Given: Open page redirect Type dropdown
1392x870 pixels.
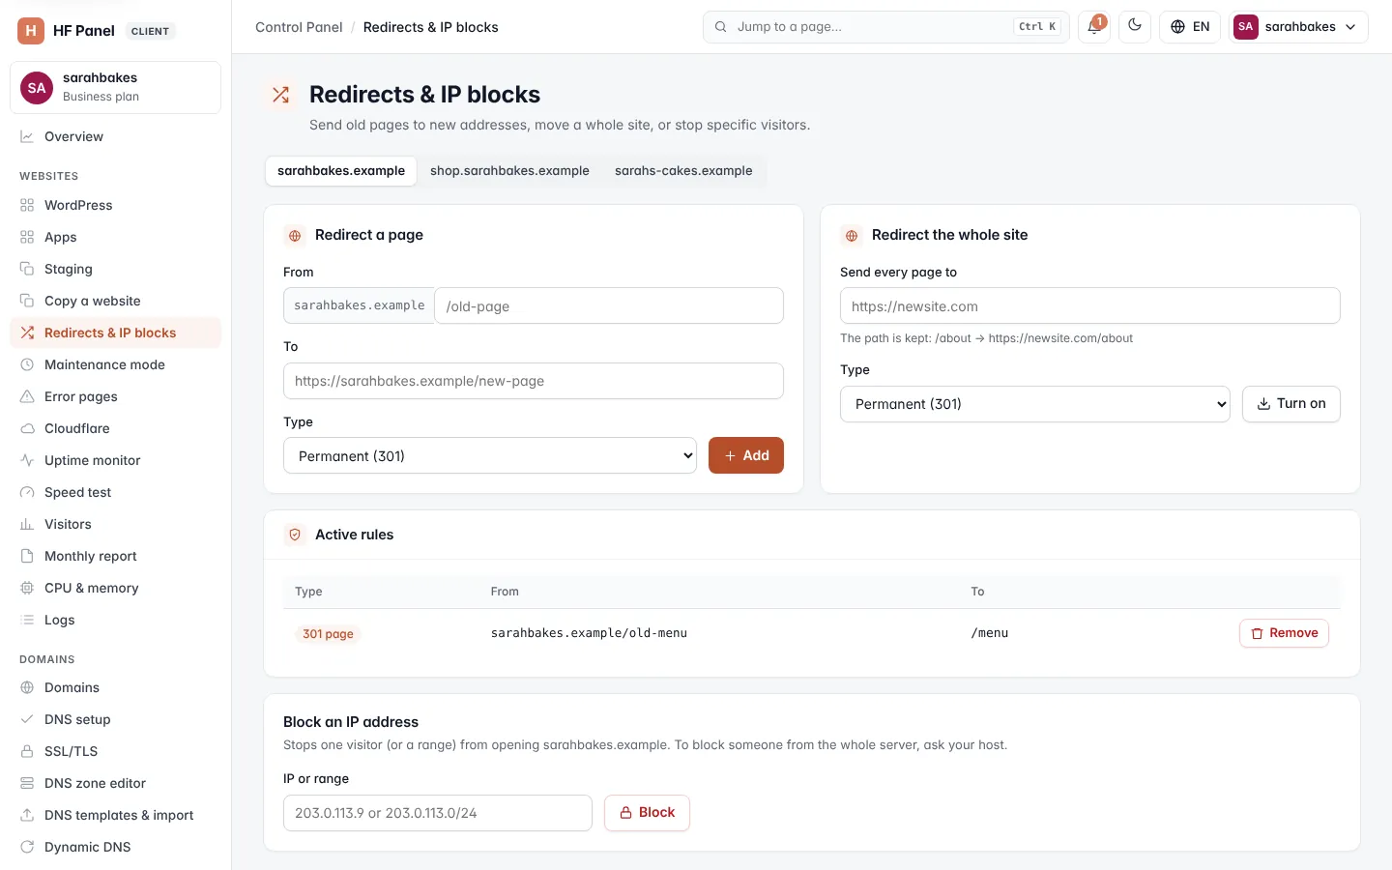Looking at the screenshot, I should [490, 455].
